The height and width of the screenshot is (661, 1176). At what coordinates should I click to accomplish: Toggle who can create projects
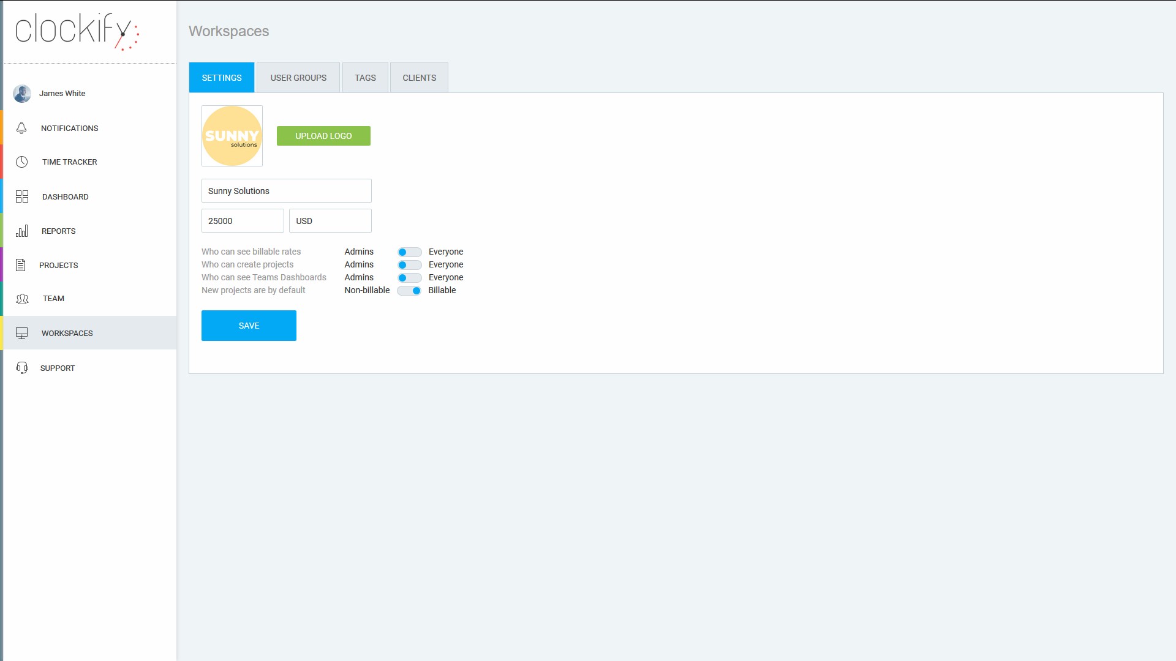click(x=409, y=265)
